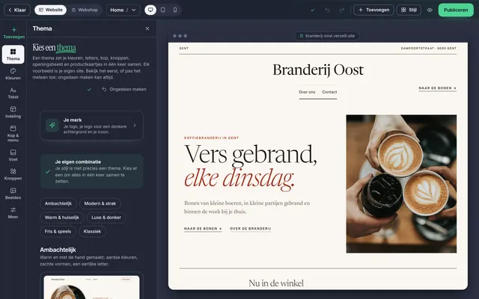Open the Voet footer tool
Screen dimensions: 479x299
point(13,155)
